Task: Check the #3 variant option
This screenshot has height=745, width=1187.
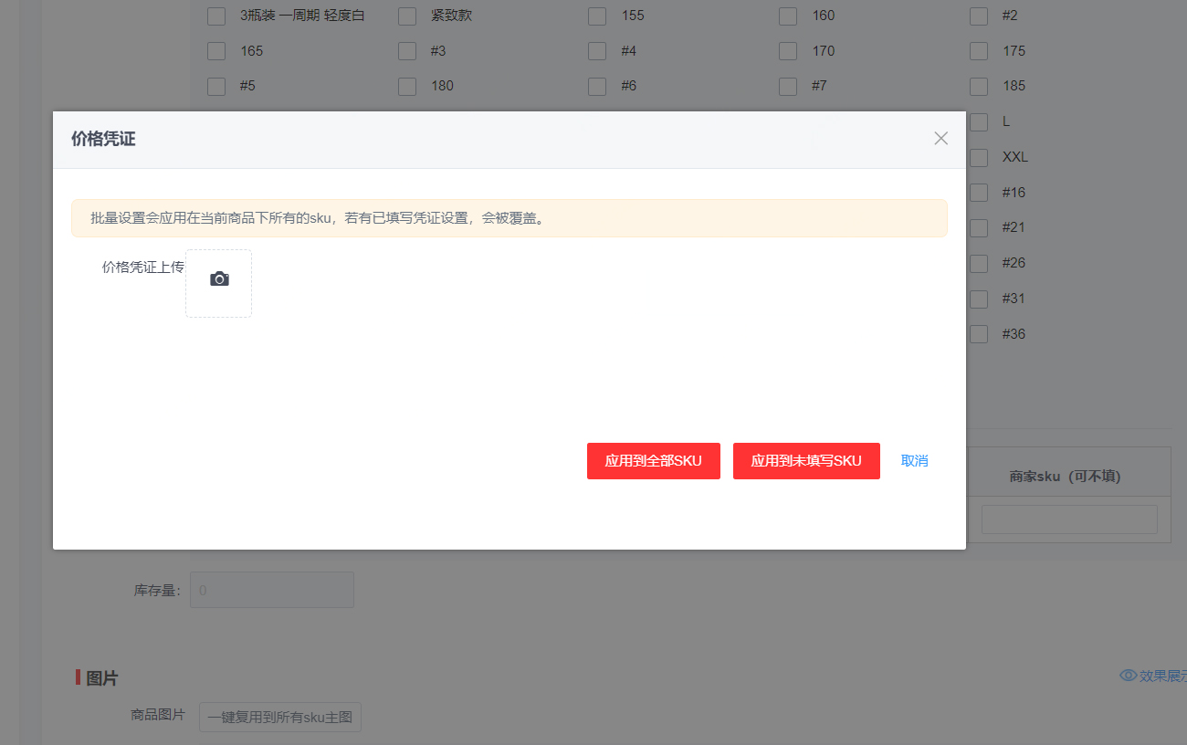Action: (406, 50)
